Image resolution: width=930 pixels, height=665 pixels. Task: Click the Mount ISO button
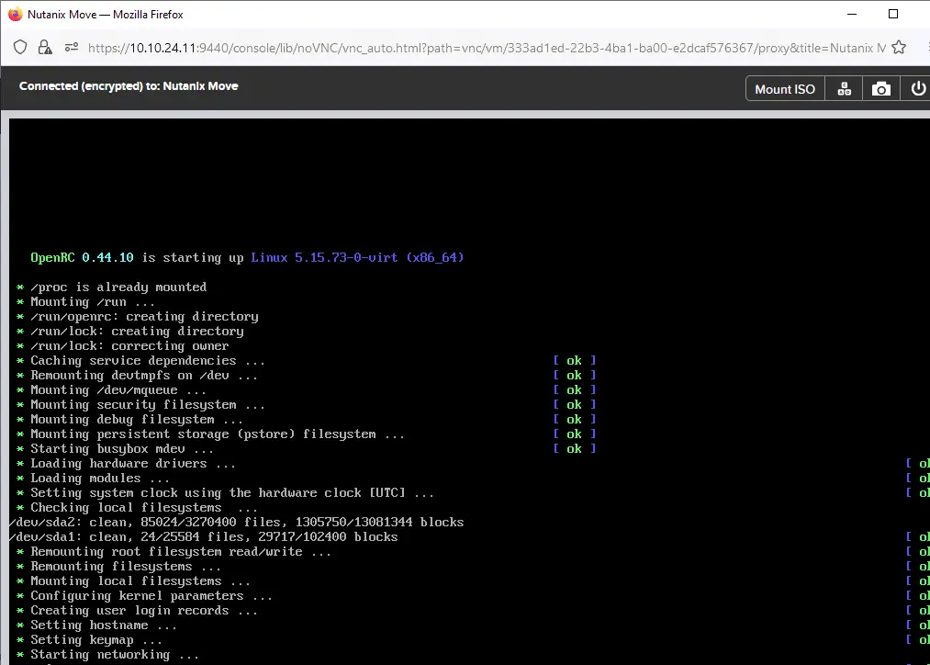(x=785, y=89)
